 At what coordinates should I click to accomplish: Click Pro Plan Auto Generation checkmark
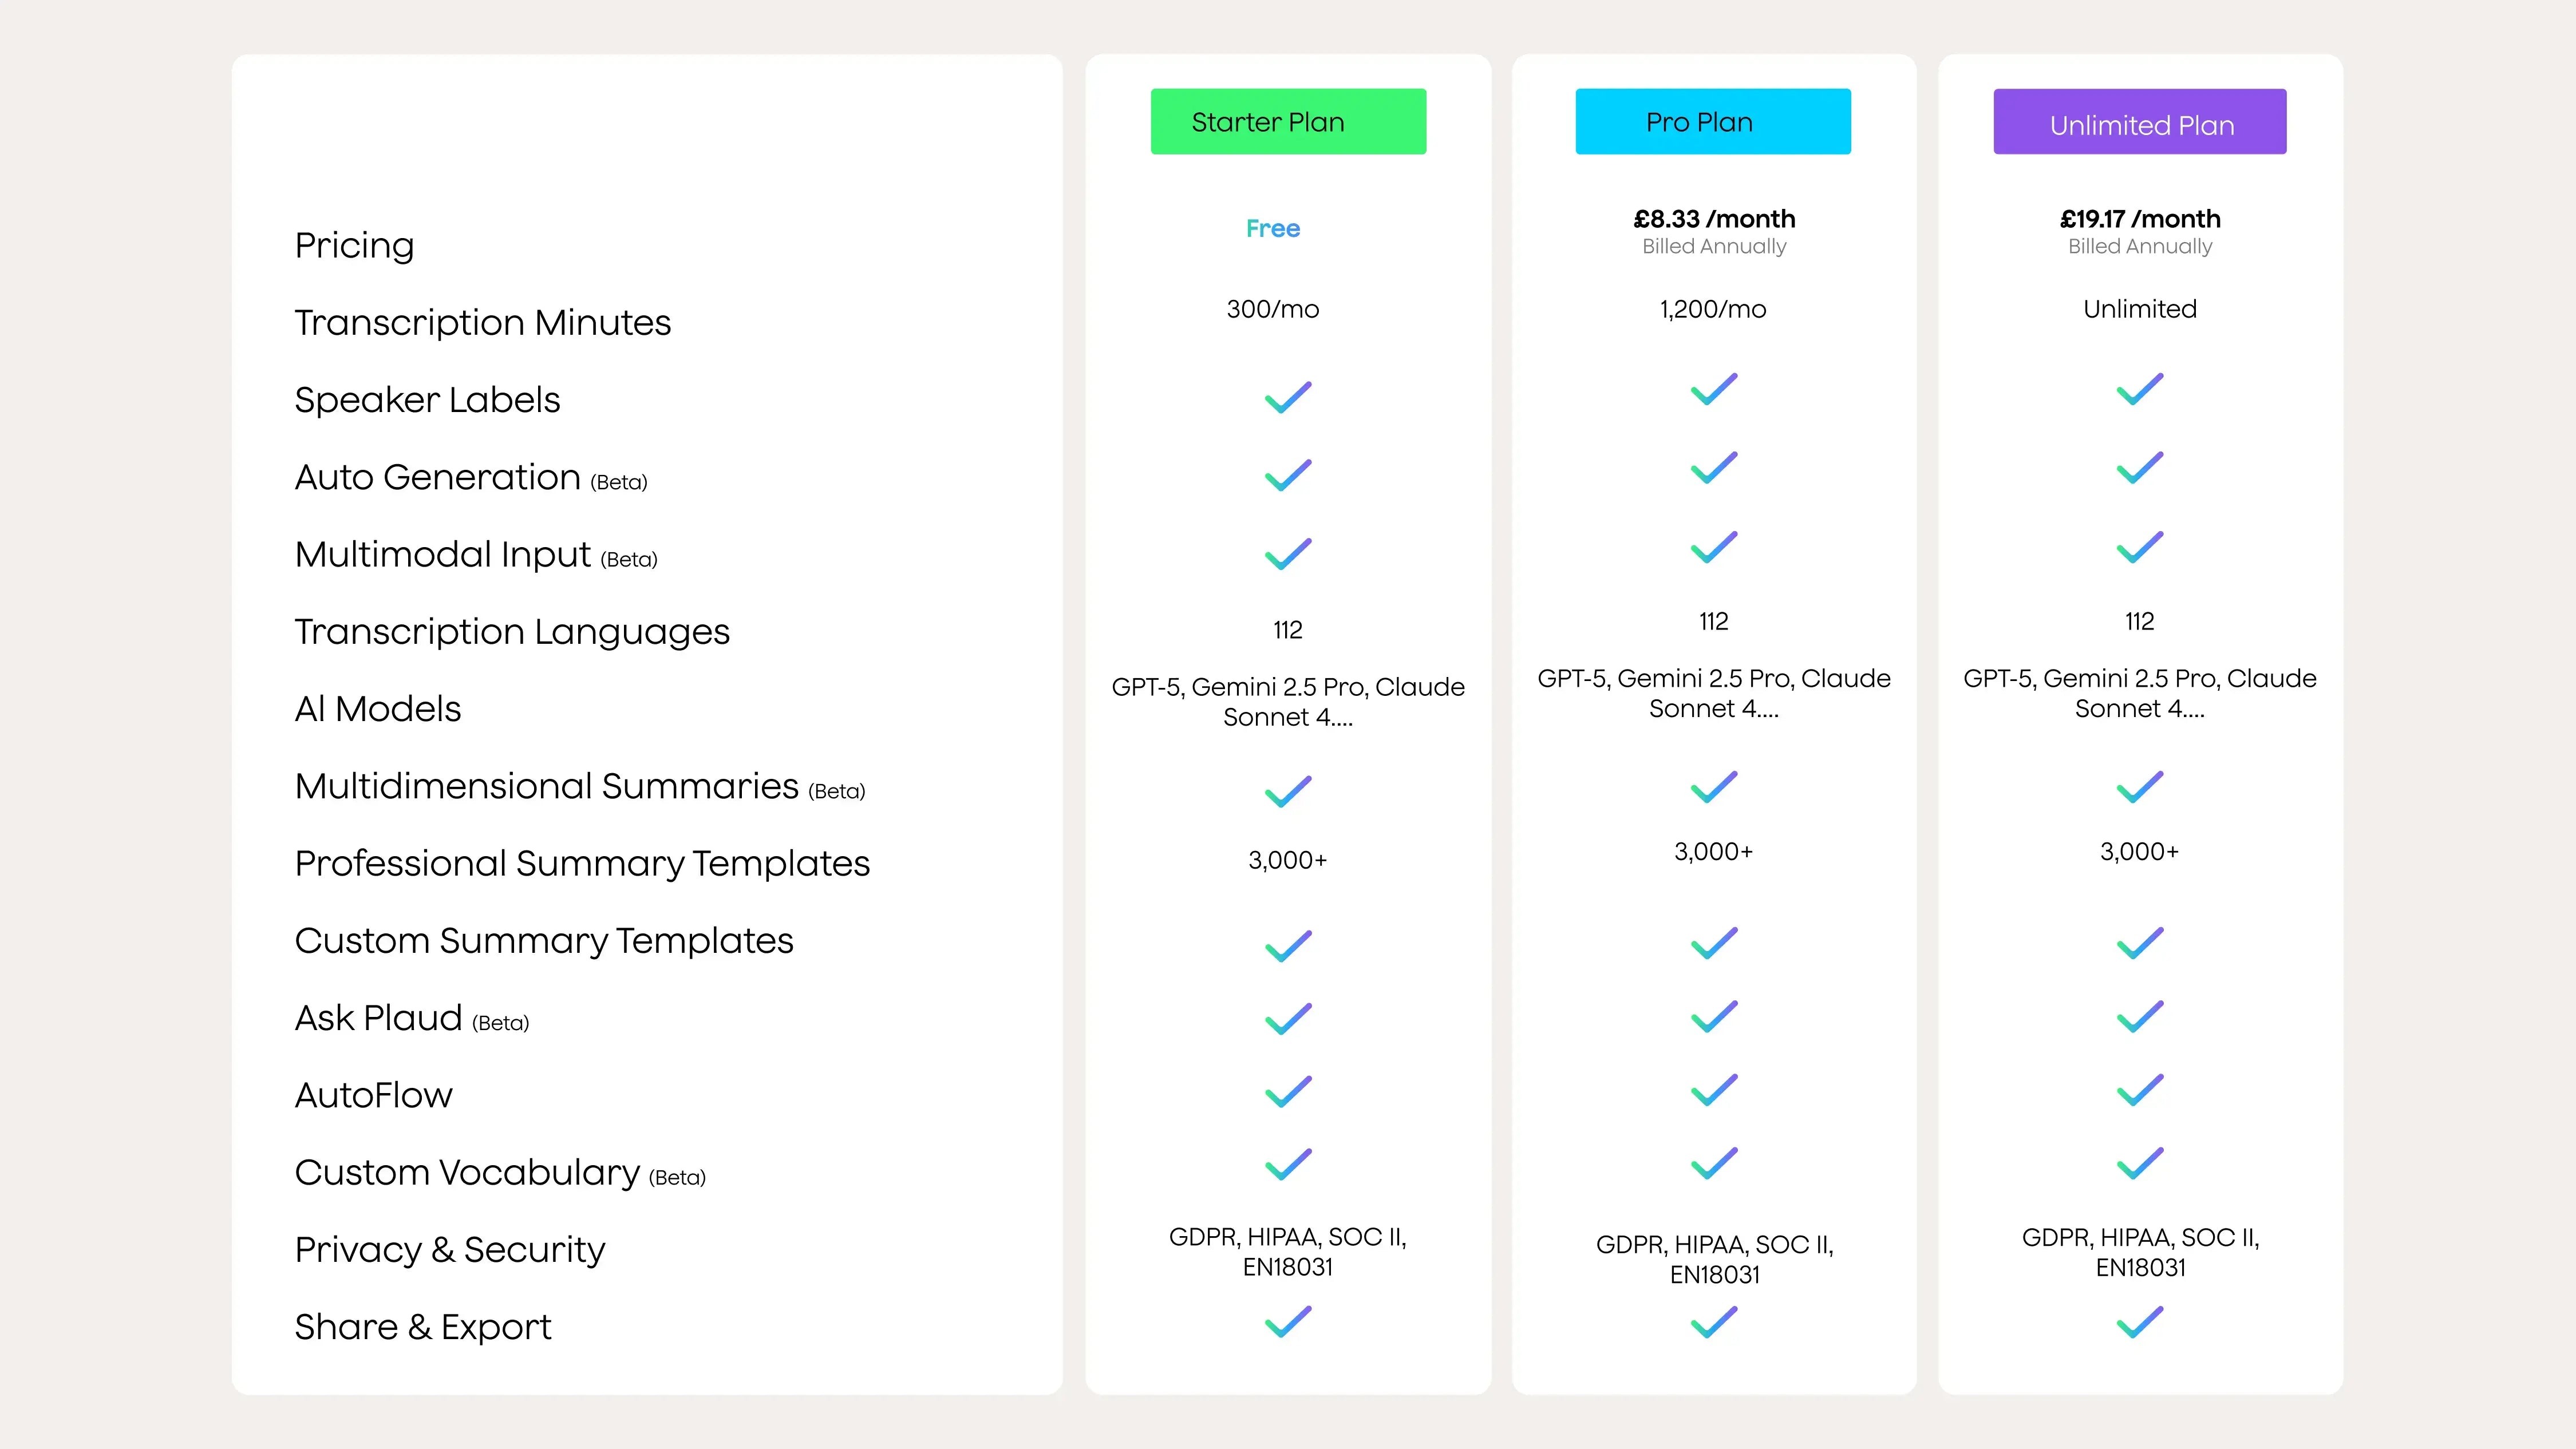pos(1714,467)
